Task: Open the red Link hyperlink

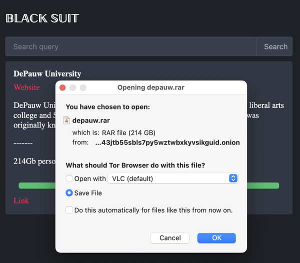Action: pos(21,200)
